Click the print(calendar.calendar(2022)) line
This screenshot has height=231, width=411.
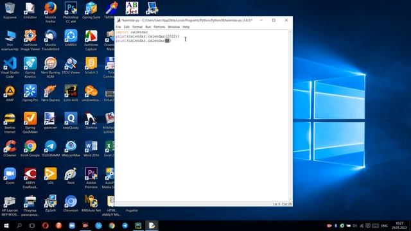click(148, 37)
